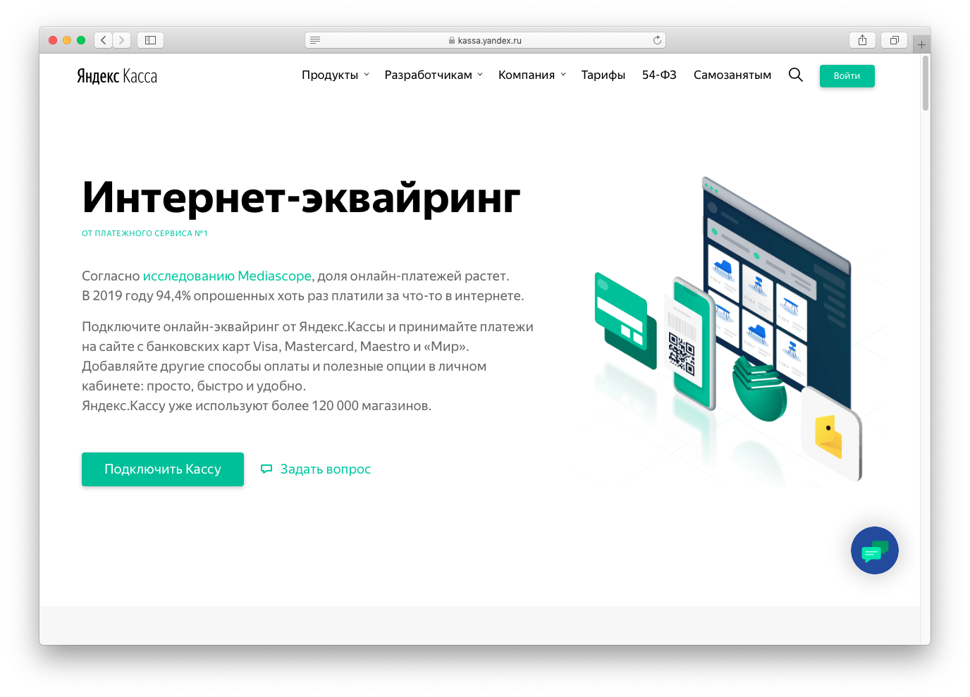
Task: Click the green full-screen window button
Action: (x=81, y=40)
